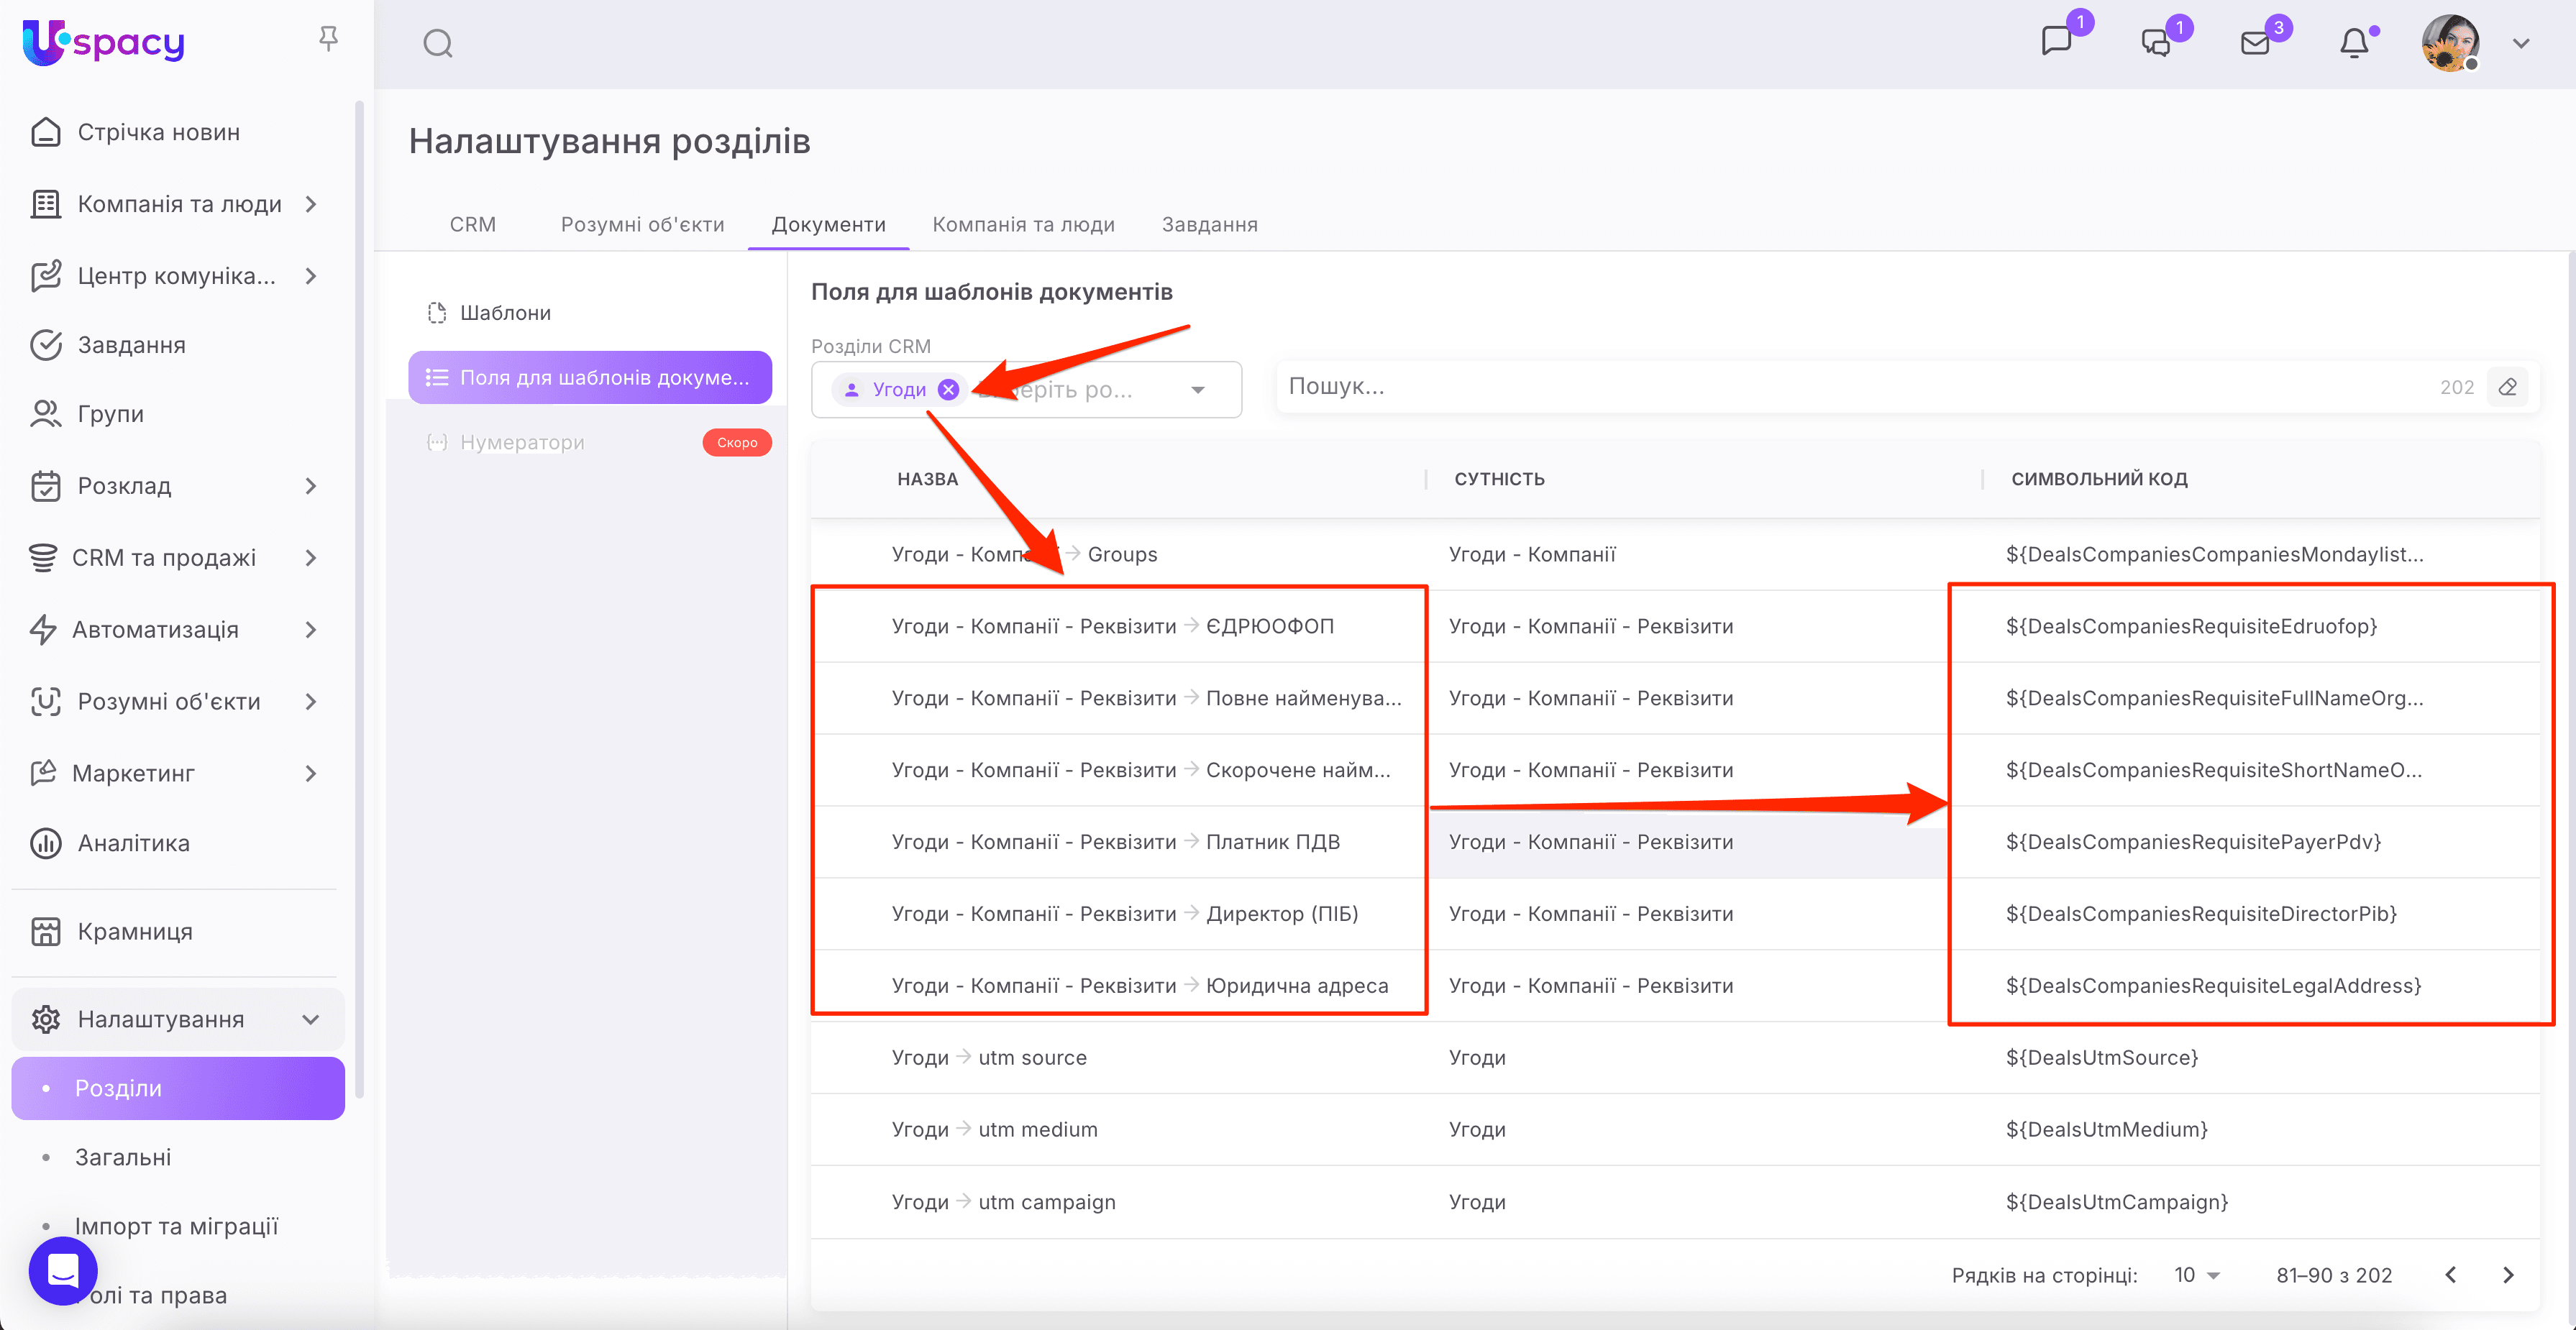The height and width of the screenshot is (1330, 2576).
Task: Click the search magnifier icon in top bar
Action: coord(438,44)
